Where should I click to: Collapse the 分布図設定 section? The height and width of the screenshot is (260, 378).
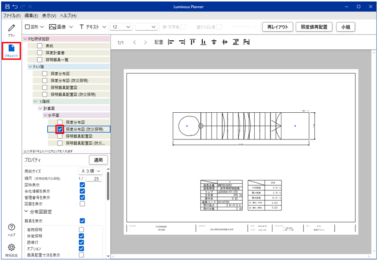click(x=27, y=212)
